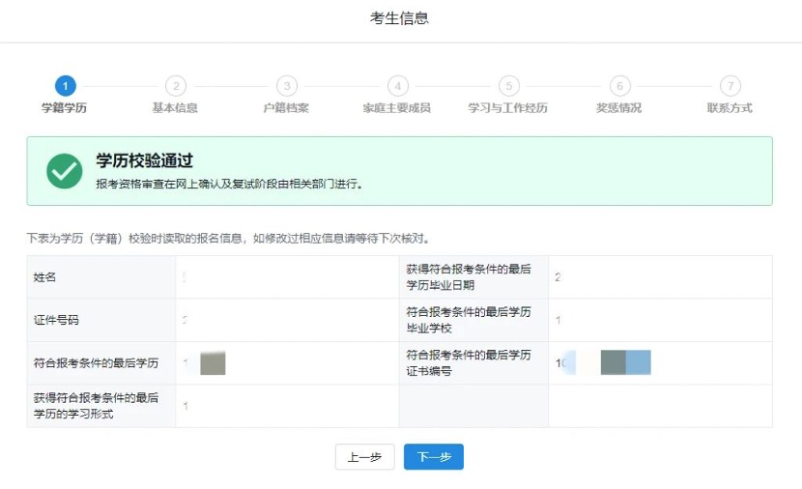Click the 毕业日期 value cell
Image resolution: width=802 pixels, height=489 pixels.
tap(659, 277)
